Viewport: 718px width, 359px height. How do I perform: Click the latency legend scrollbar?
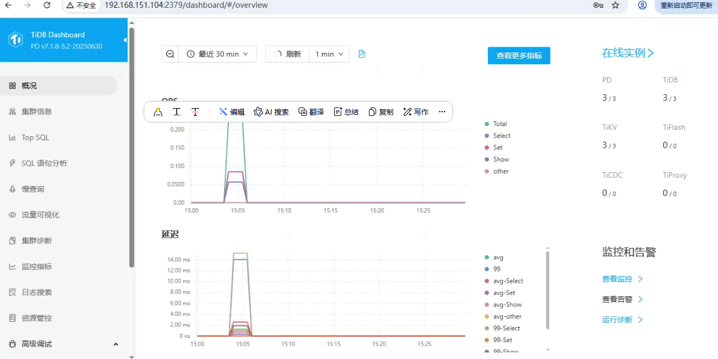click(547, 290)
